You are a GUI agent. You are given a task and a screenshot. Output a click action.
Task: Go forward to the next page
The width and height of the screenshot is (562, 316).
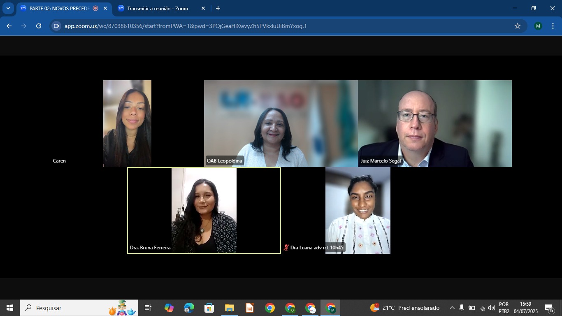24,26
